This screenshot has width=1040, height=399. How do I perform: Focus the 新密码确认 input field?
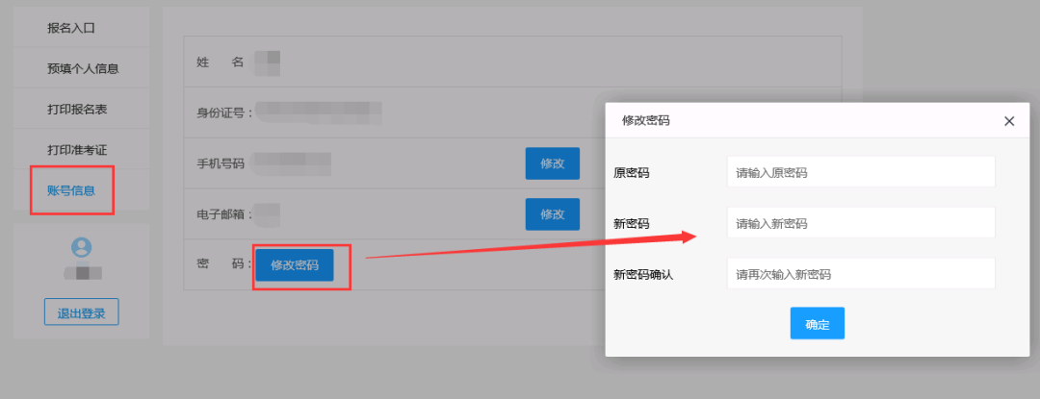click(861, 273)
